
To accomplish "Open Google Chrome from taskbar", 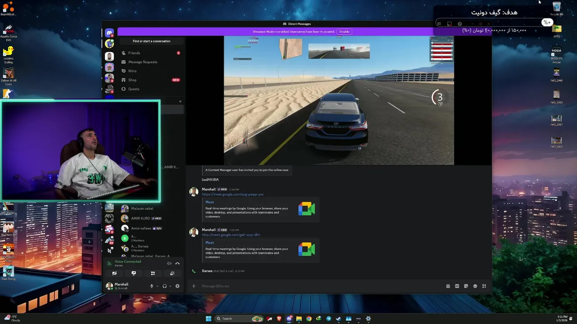I will [x=309, y=319].
